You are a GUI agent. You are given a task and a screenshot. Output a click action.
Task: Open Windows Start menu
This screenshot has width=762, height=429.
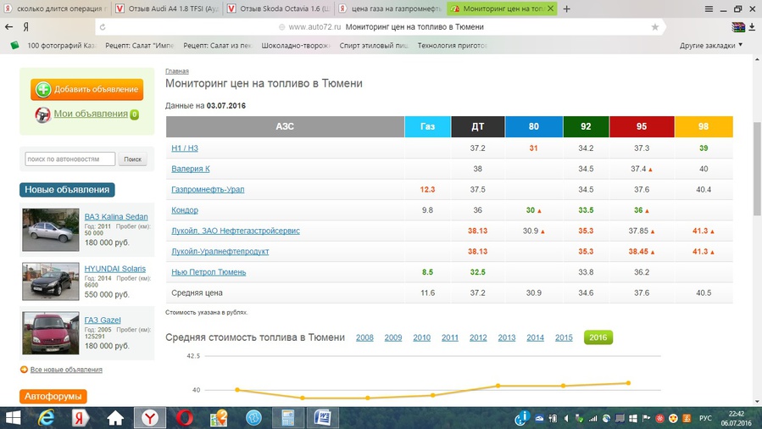tap(13, 418)
